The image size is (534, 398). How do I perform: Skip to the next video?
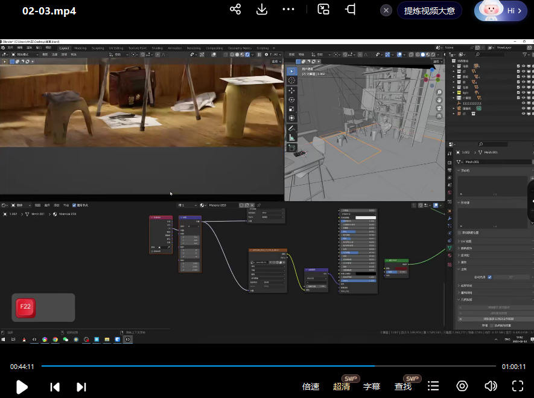[x=81, y=387]
